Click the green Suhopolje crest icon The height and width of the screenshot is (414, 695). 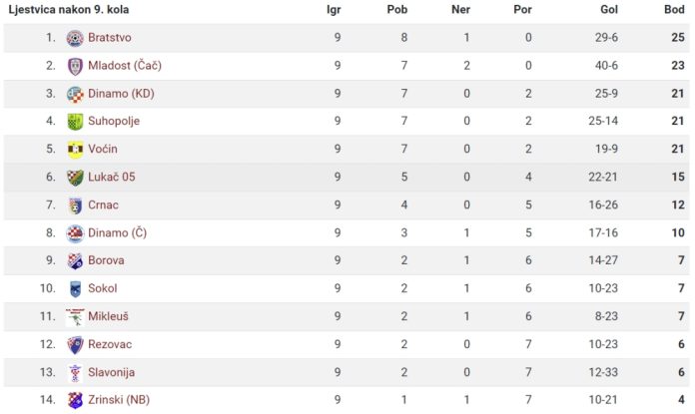[x=75, y=122]
